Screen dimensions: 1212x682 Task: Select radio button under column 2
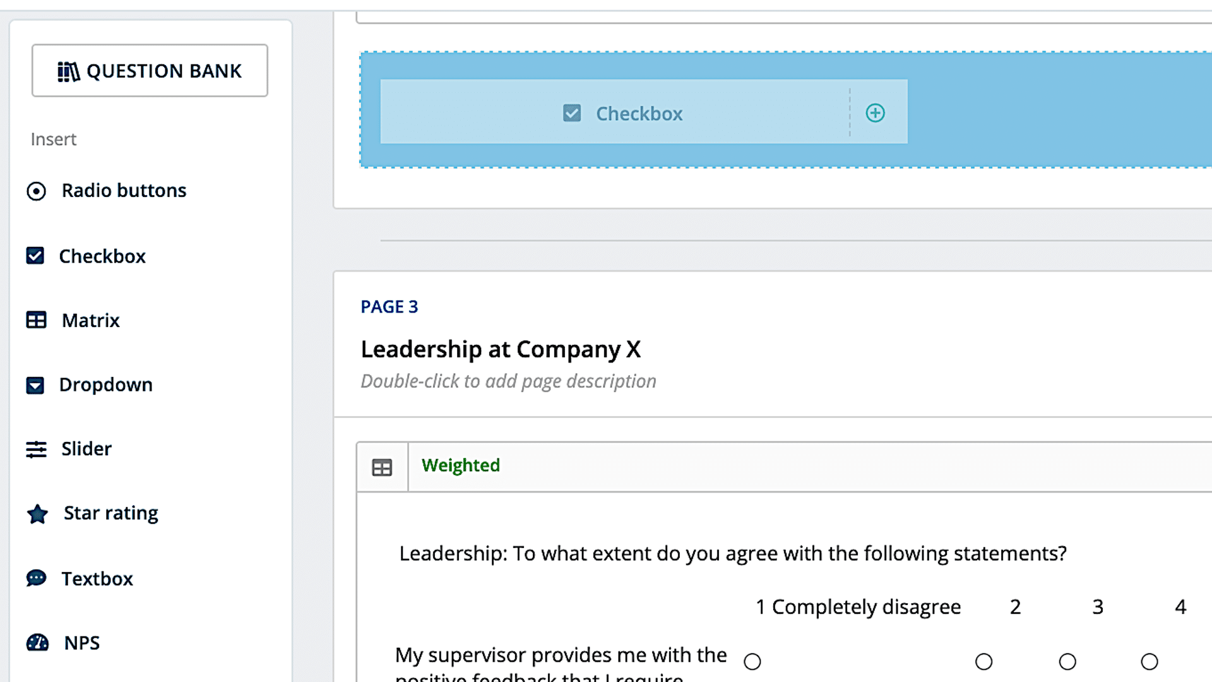tap(983, 662)
